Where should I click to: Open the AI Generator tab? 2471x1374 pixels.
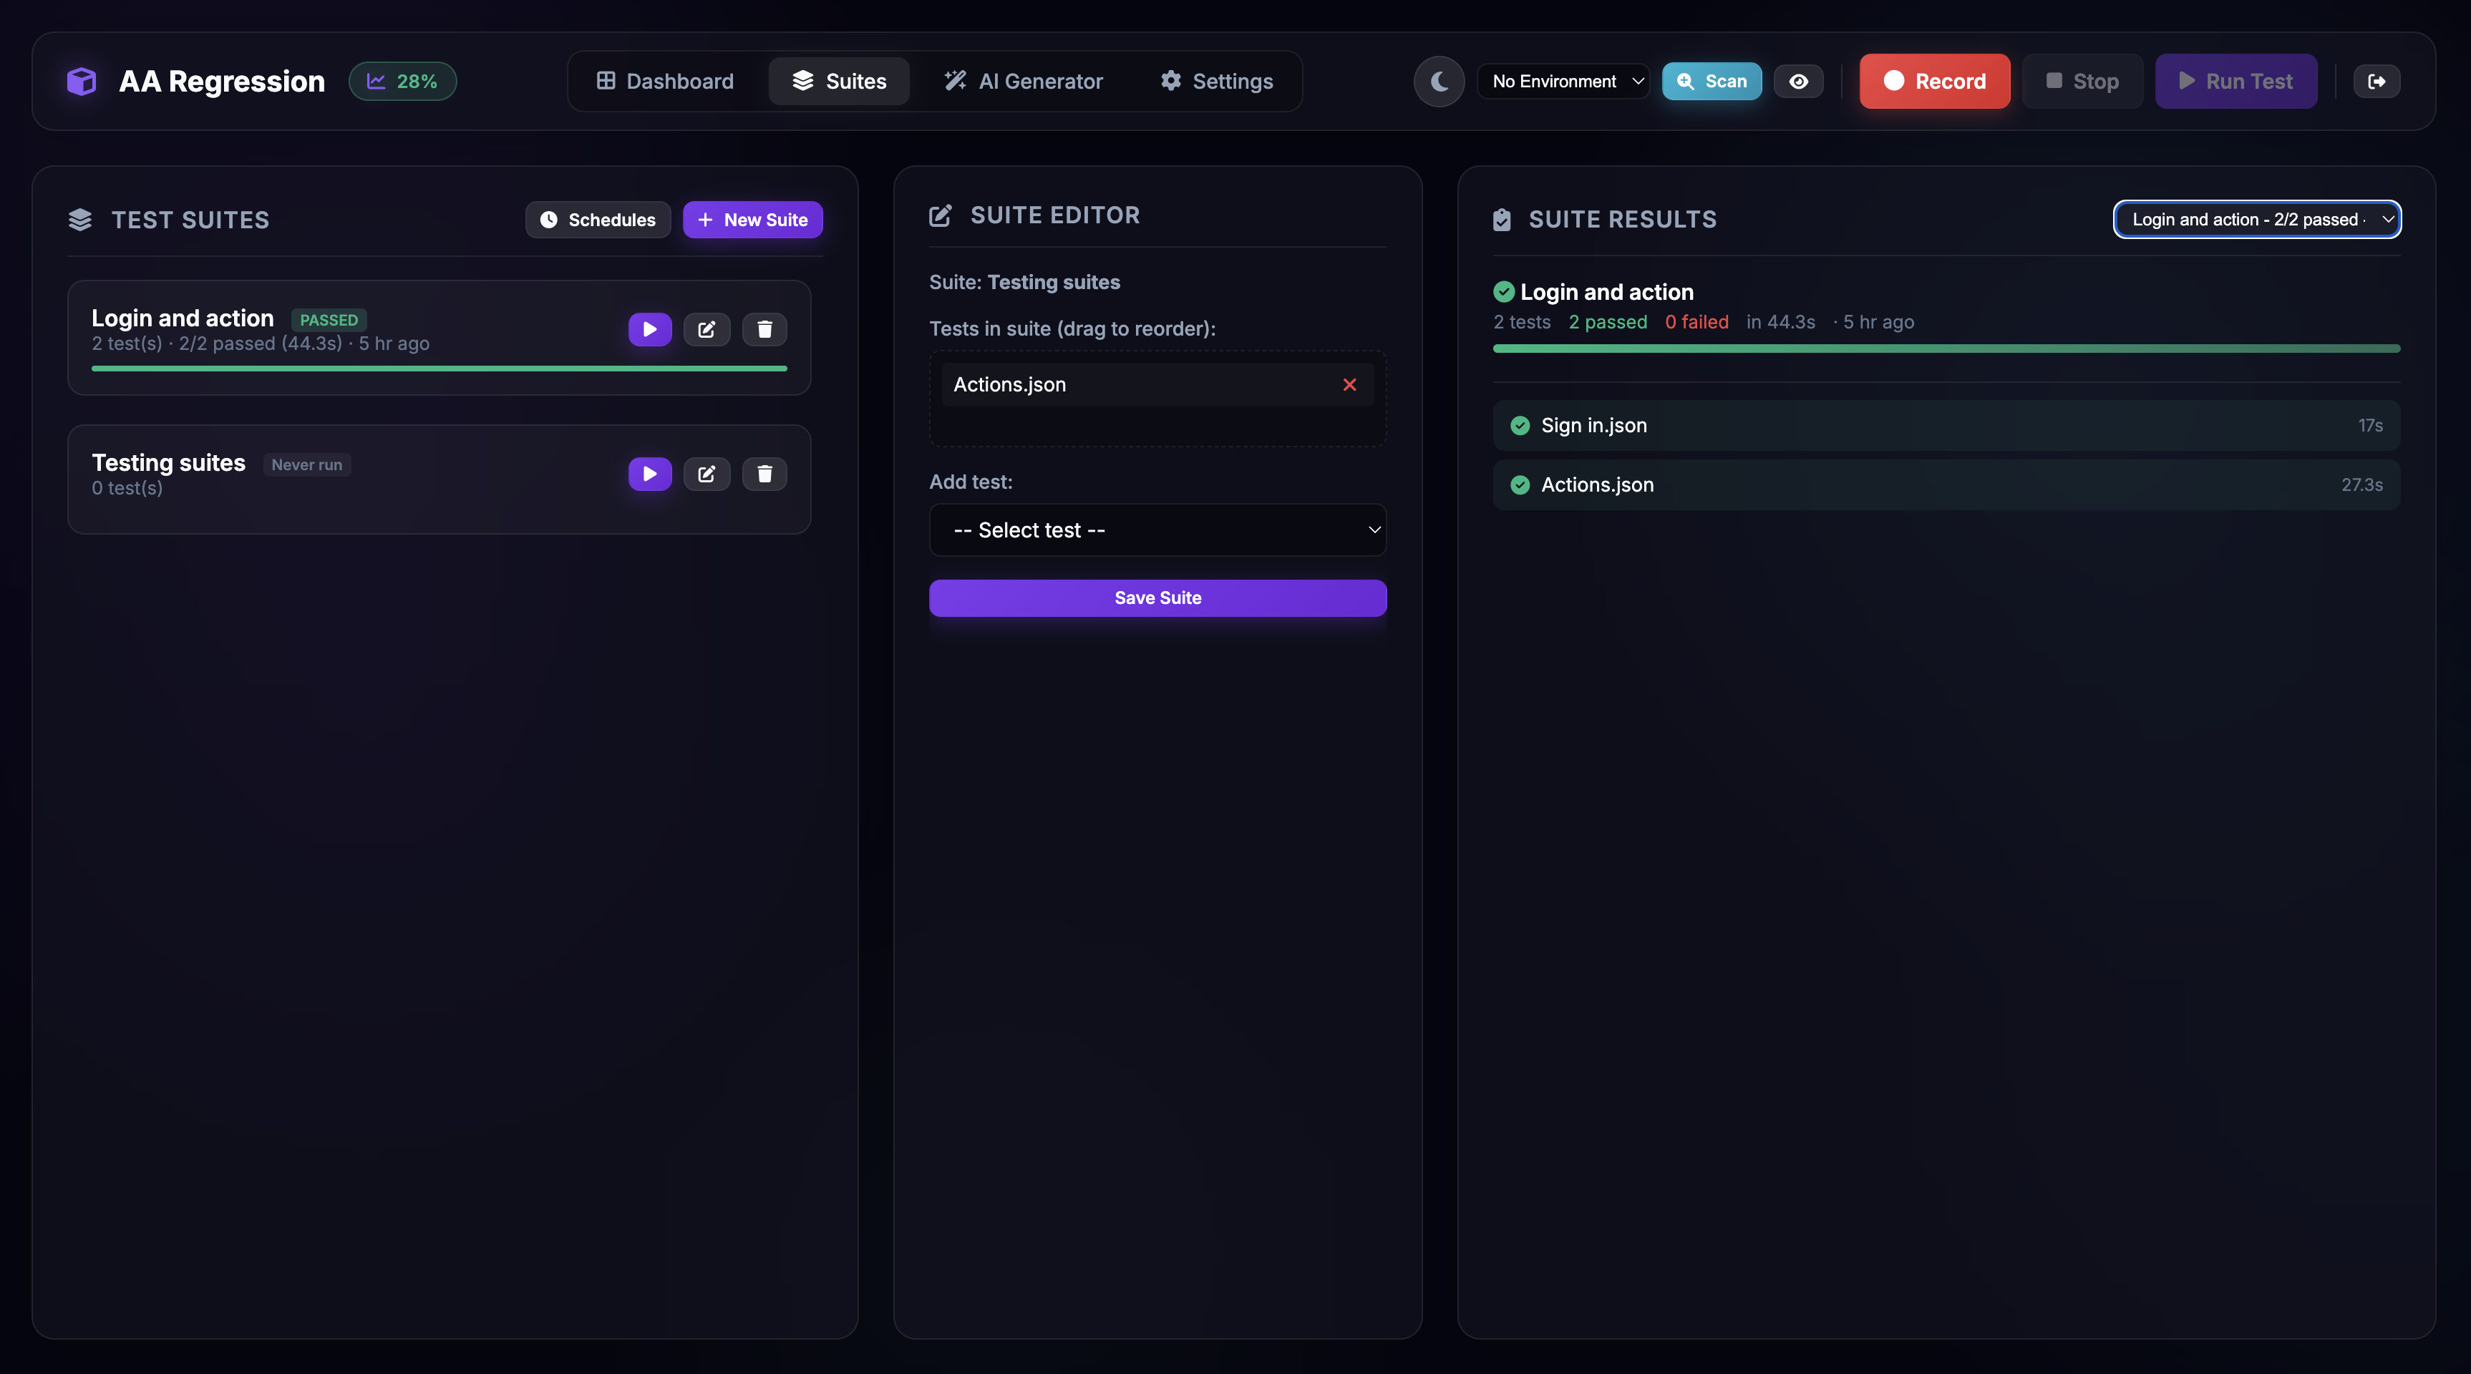(1023, 82)
